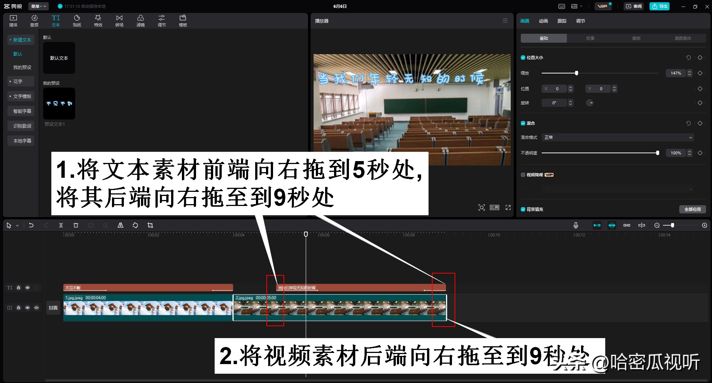
Task: Switch to the 动画 panel tab
Action: pos(543,21)
